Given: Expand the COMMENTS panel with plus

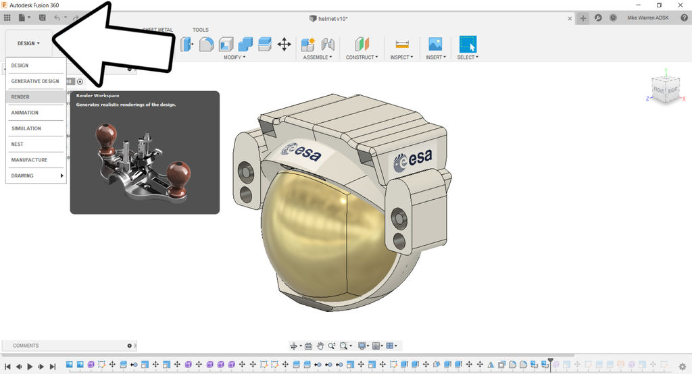Looking at the screenshot, I should point(129,346).
